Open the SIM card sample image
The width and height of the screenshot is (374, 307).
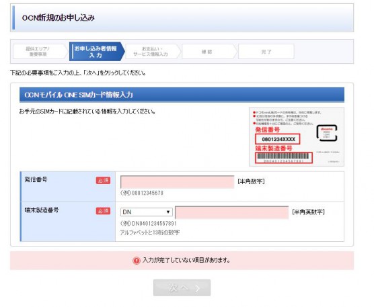coord(297,137)
